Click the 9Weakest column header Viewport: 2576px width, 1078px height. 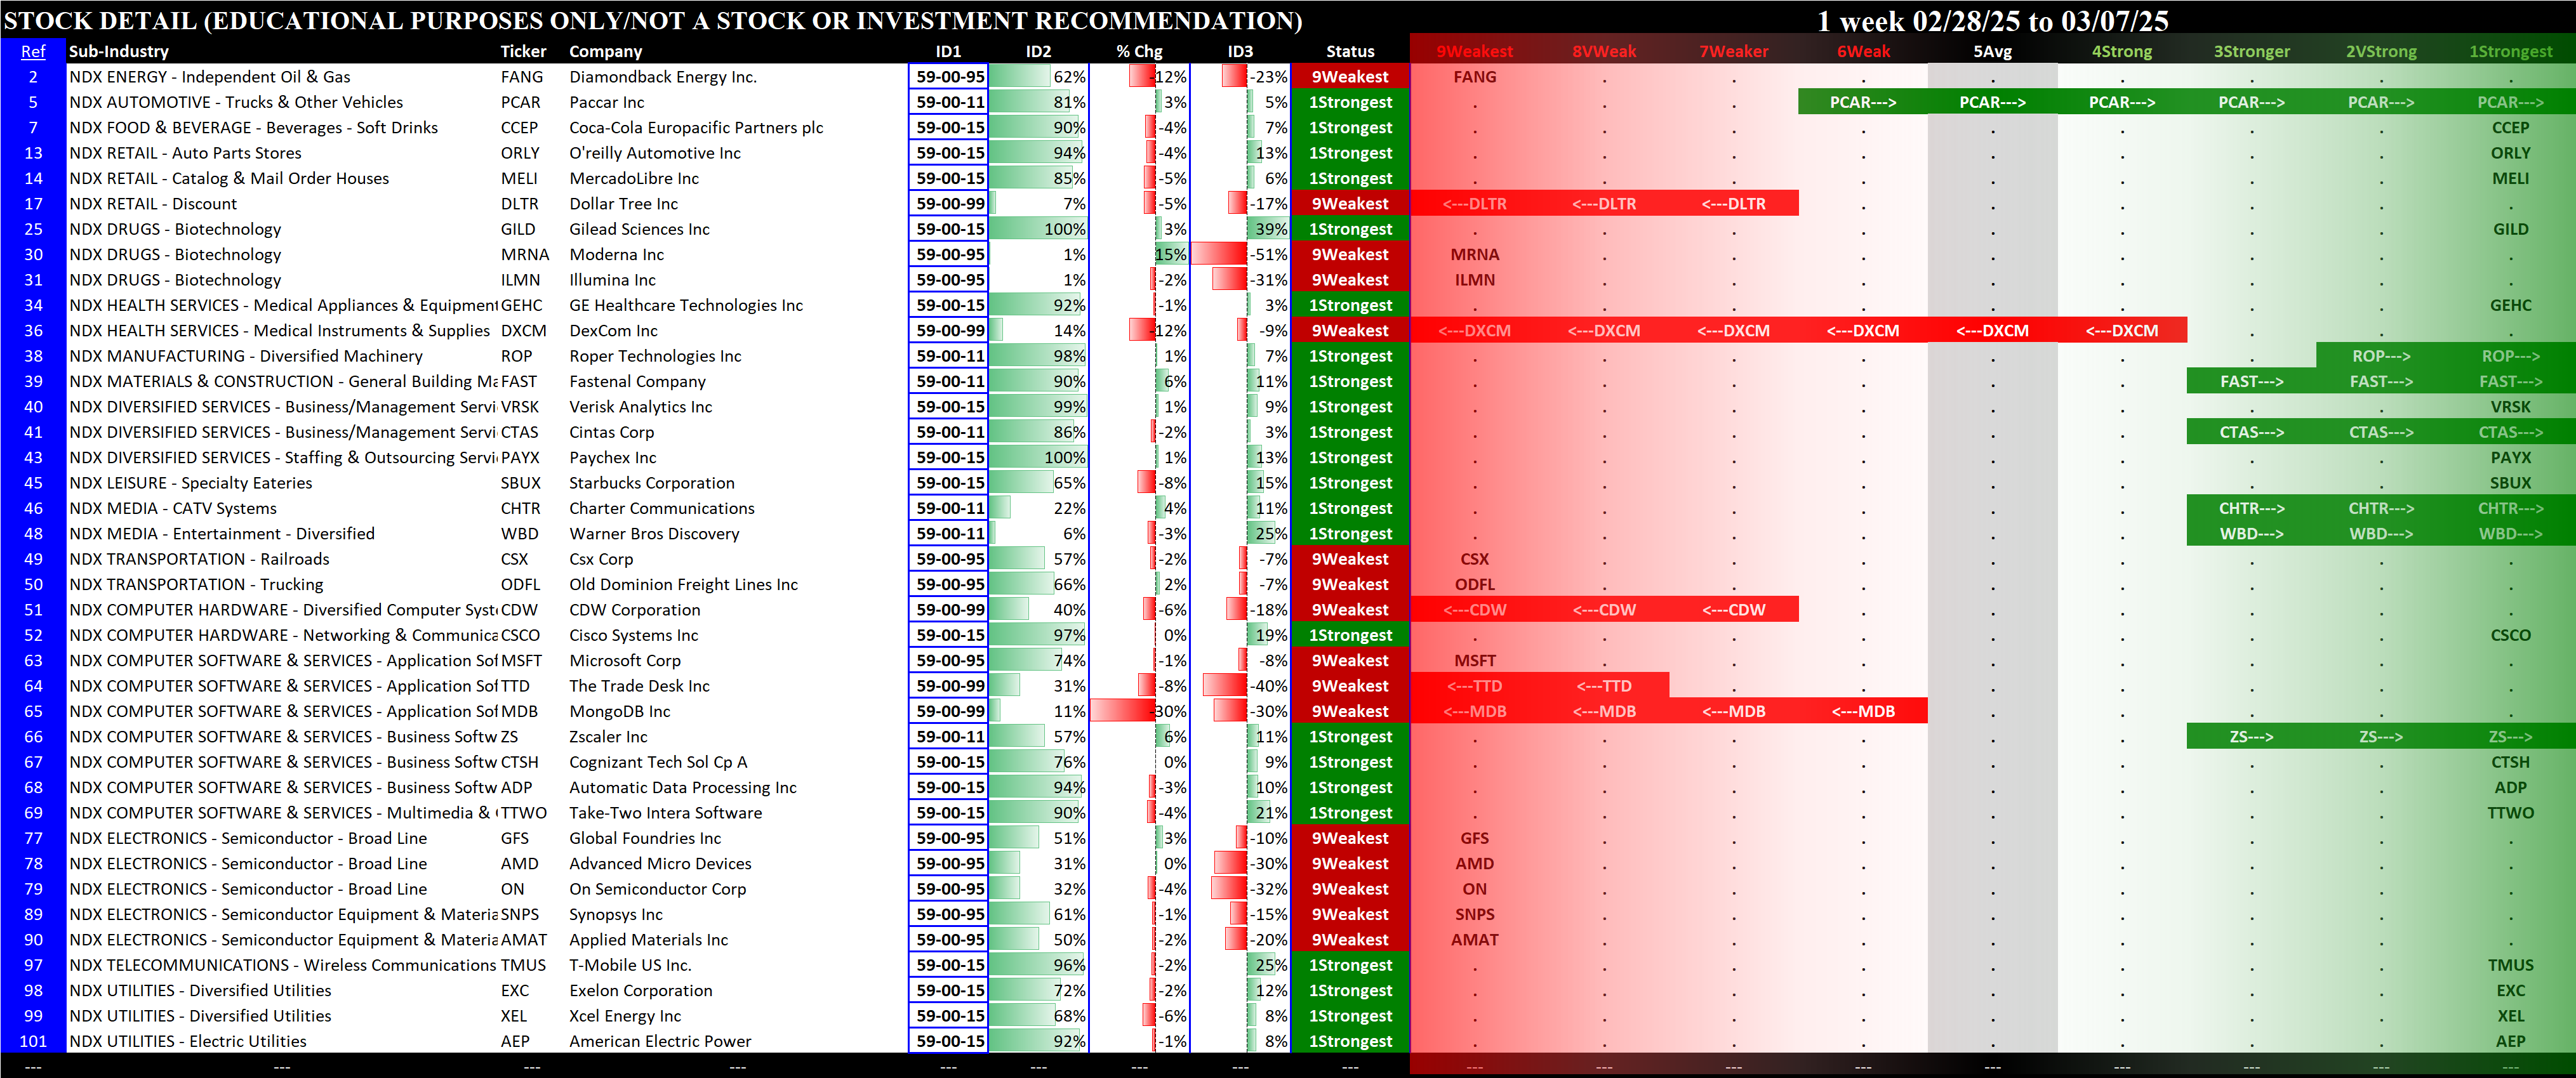pos(1474,51)
